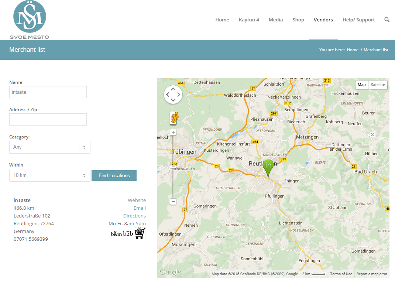Click the Germany country text
395x281 pixels.
(24, 232)
